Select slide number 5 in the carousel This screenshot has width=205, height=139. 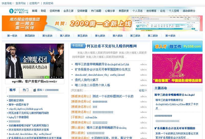click(x=61, y=77)
